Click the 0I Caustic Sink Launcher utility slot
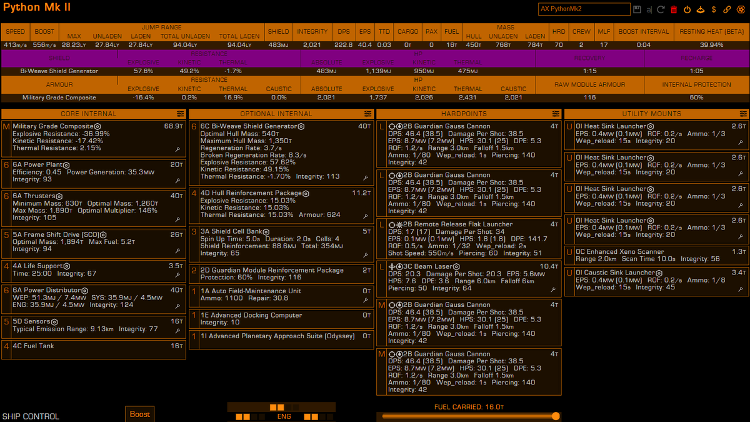 point(656,280)
